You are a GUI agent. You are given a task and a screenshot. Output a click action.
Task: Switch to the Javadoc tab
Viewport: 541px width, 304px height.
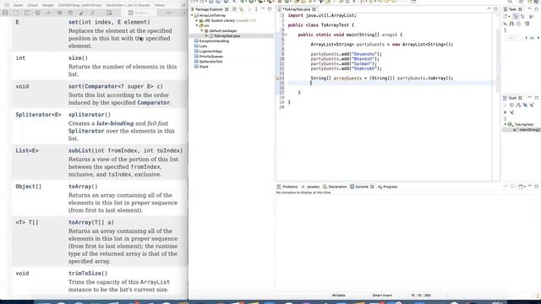click(310, 187)
